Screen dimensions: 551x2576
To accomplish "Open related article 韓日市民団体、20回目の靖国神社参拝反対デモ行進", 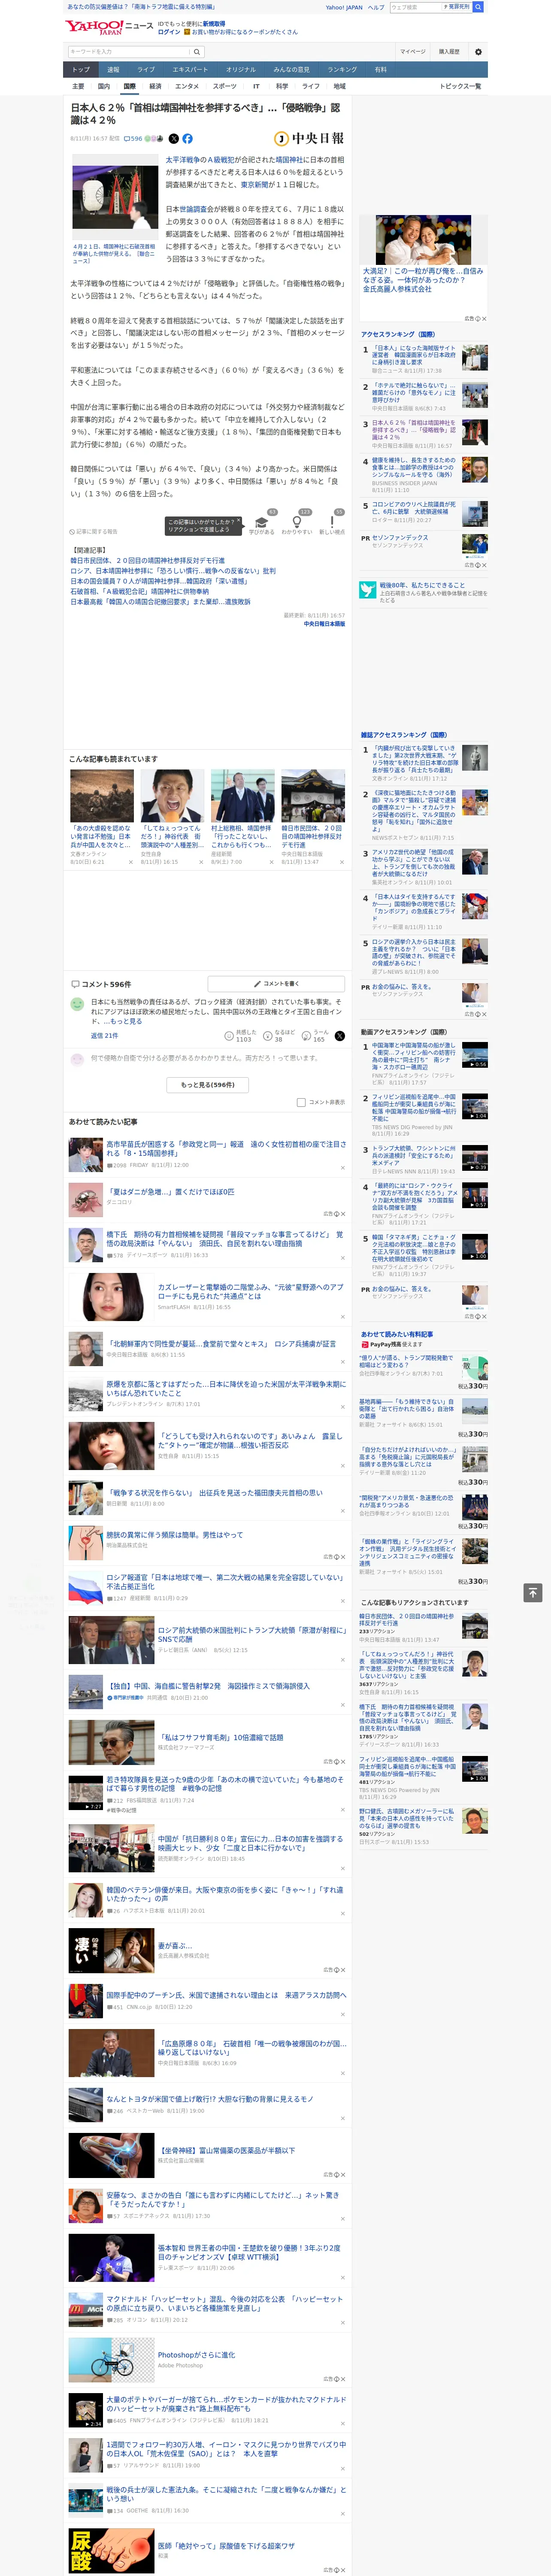I will click(148, 561).
